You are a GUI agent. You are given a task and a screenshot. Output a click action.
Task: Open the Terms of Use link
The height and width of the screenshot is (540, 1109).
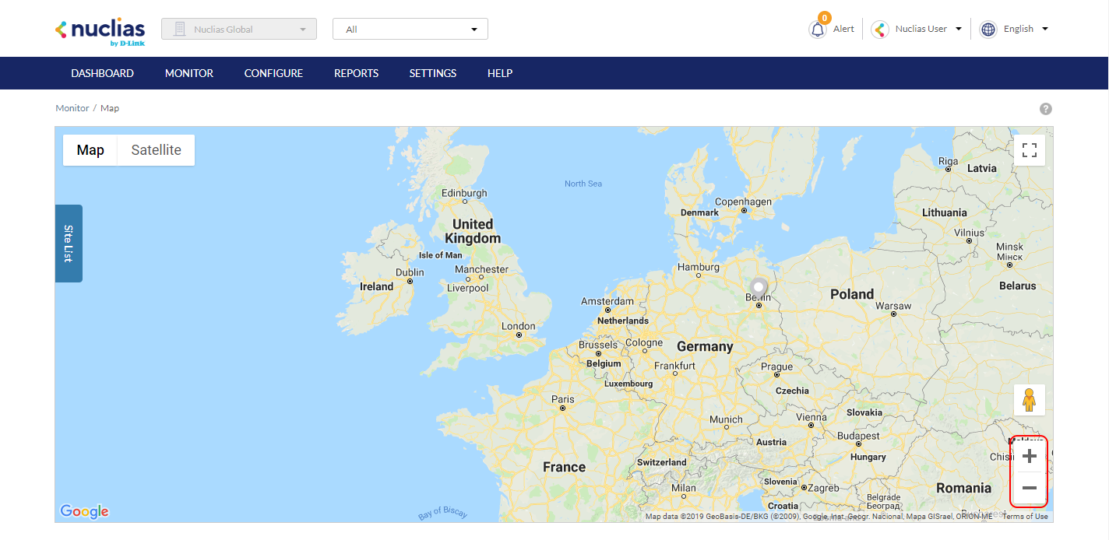pos(1025,516)
